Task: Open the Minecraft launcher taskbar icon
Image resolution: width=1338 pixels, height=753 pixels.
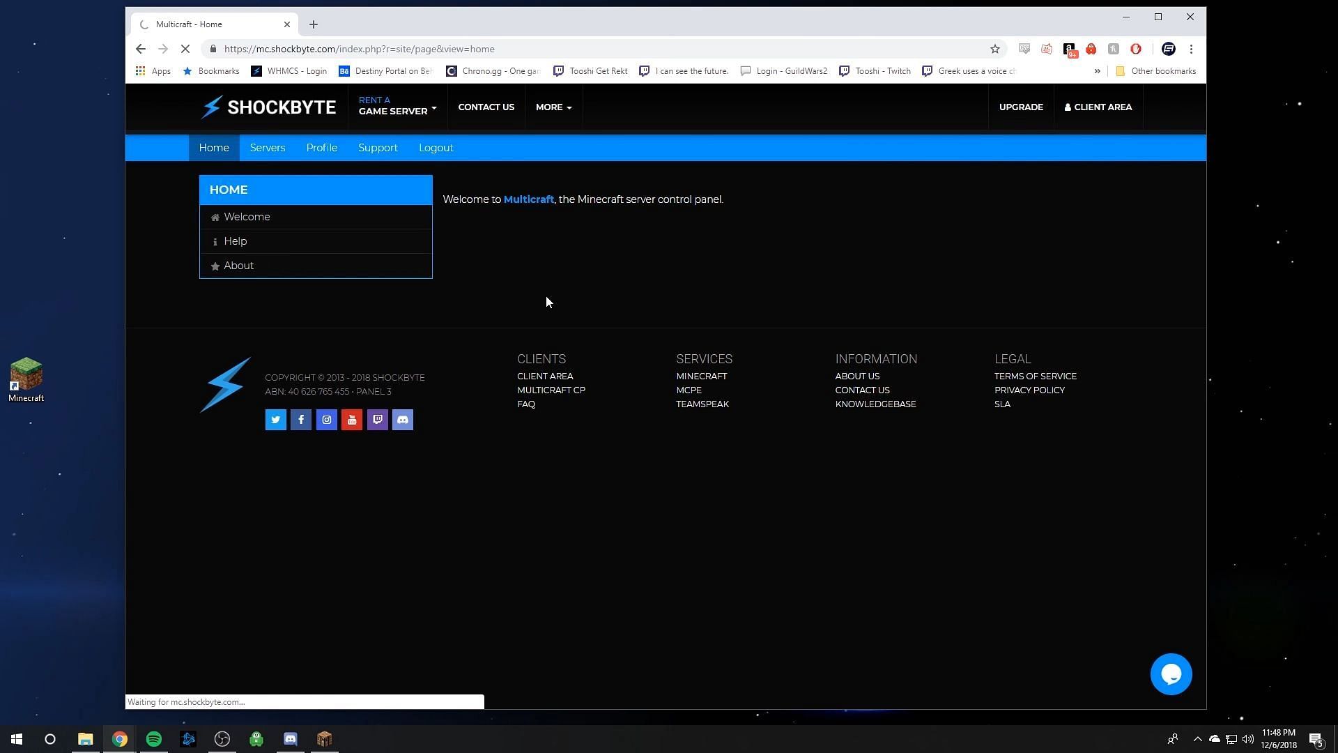Action: coord(324,739)
